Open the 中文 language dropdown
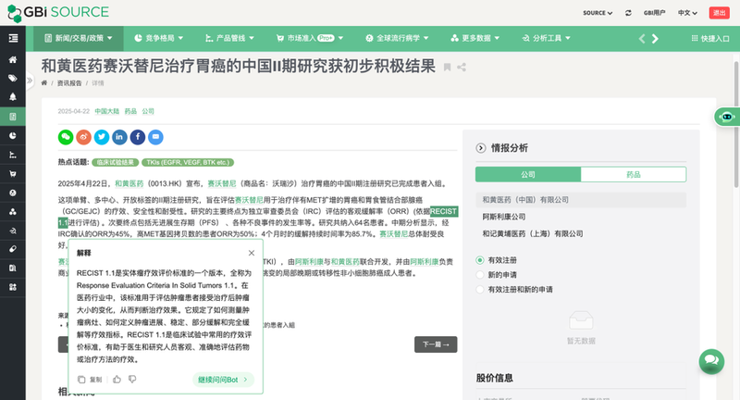740x400 pixels. pyautogui.click(x=689, y=13)
